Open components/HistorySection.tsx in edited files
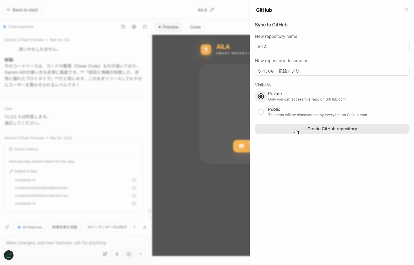This screenshot has height=265, width=414. [x=41, y=196]
